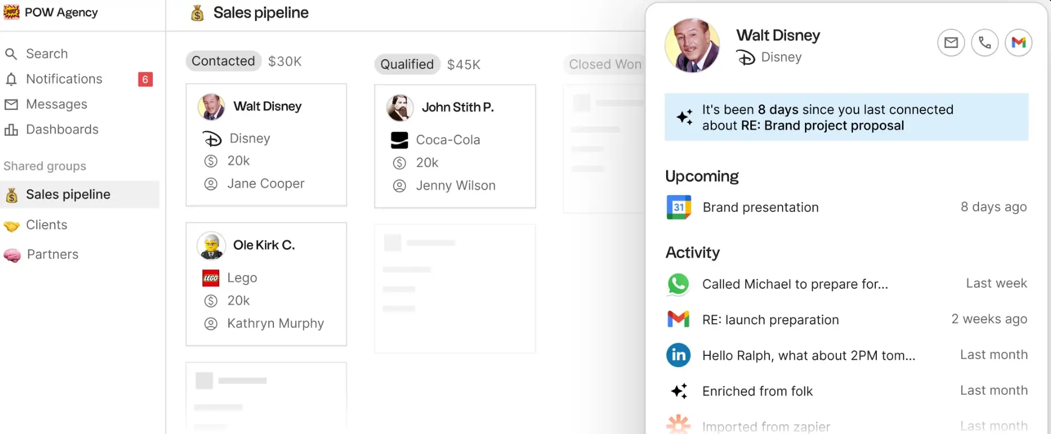Click the Notifications bell icon
1051x434 pixels.
click(11, 79)
